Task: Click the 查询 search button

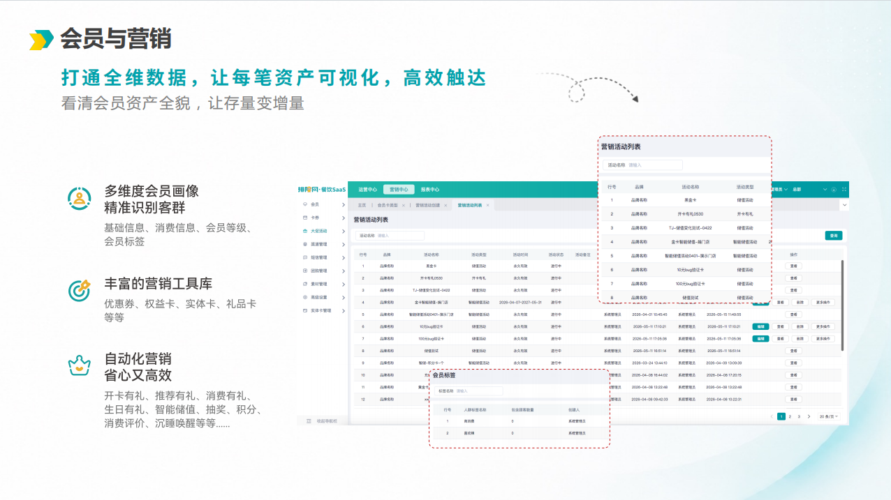Action: click(x=833, y=236)
